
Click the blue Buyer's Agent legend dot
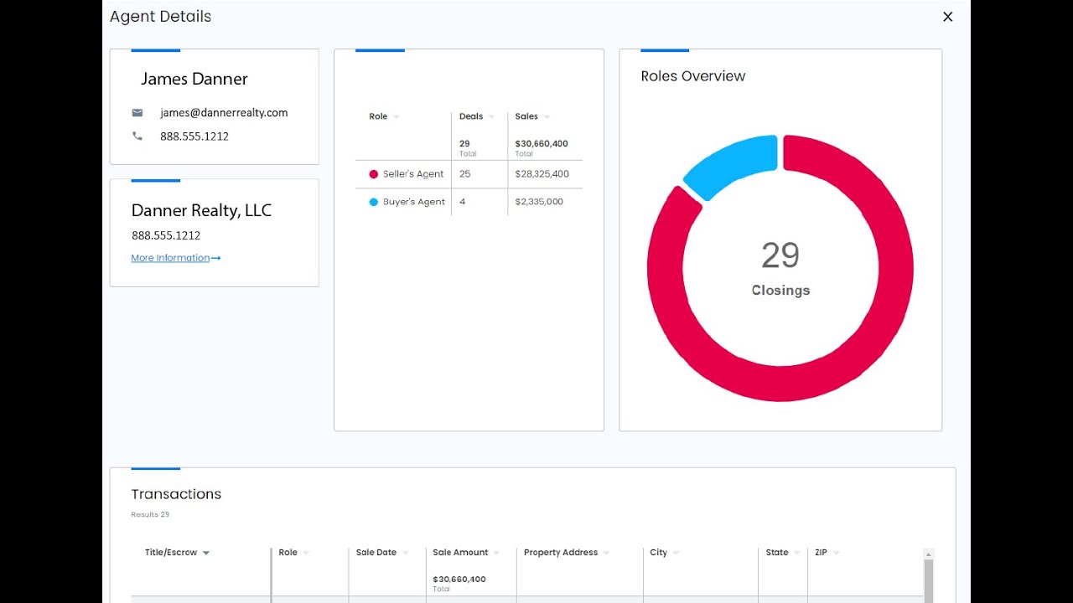tap(374, 202)
